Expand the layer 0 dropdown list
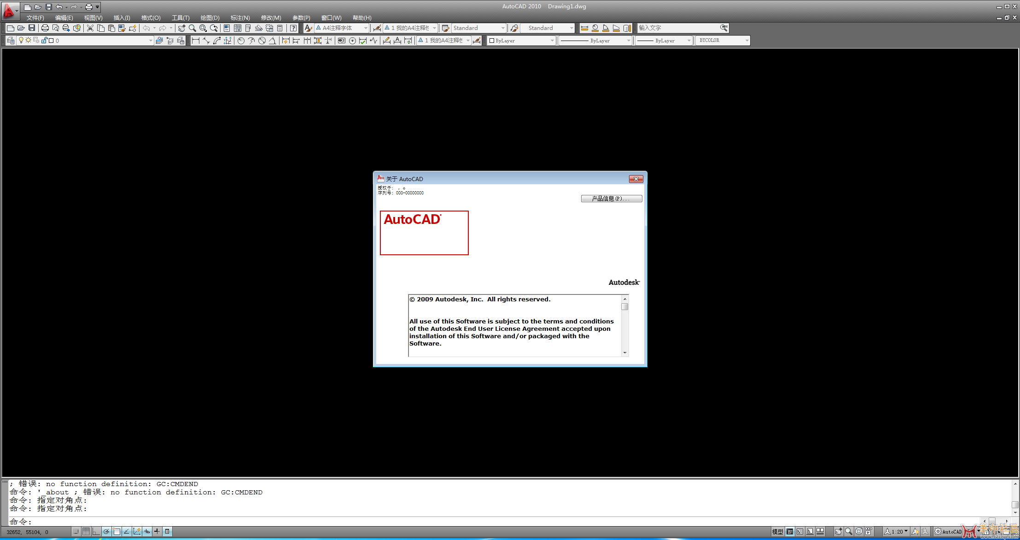The width and height of the screenshot is (1020, 540). point(85,41)
